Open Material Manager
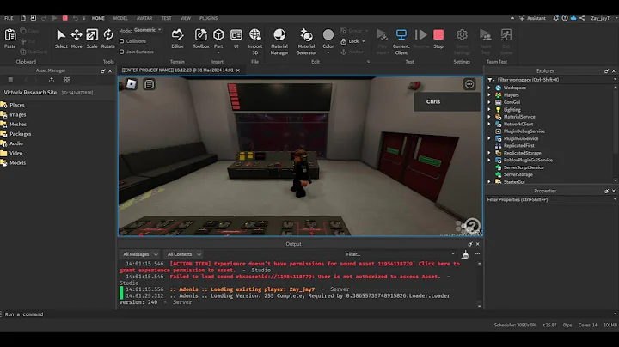Viewport: 619px width, 347px height. pyautogui.click(x=279, y=41)
